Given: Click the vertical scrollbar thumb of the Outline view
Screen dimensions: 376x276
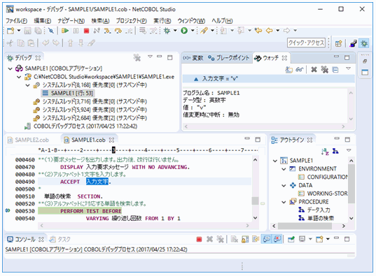Looking at the screenshot, I should pos(351,184).
